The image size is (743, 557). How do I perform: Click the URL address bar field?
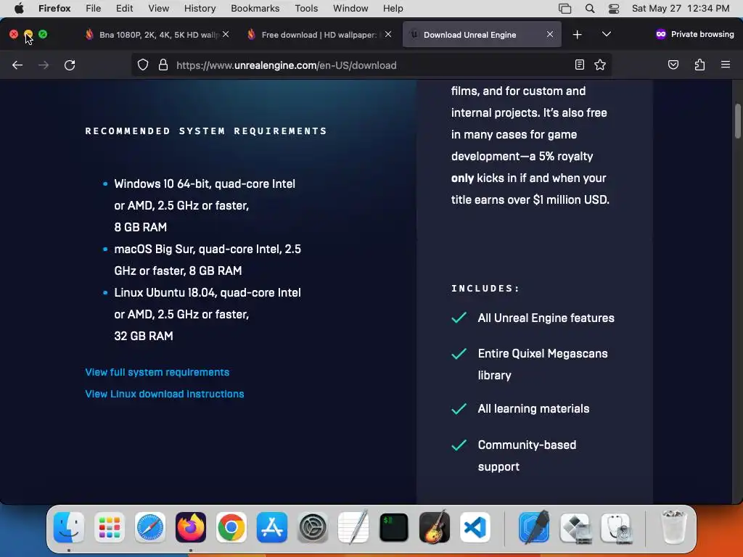(x=372, y=65)
